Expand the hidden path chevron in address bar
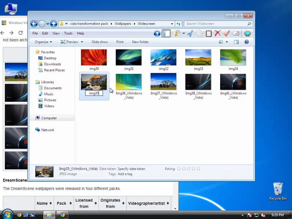 (x=66, y=24)
